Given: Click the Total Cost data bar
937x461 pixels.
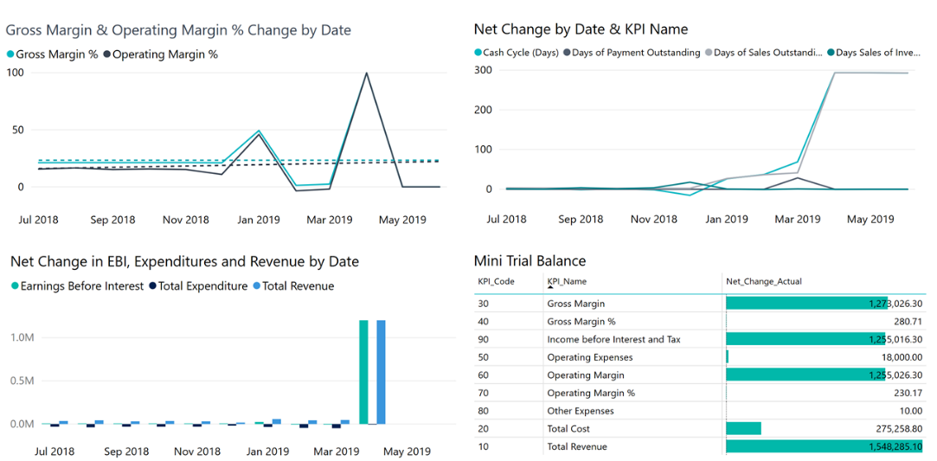Looking at the screenshot, I should [743, 429].
